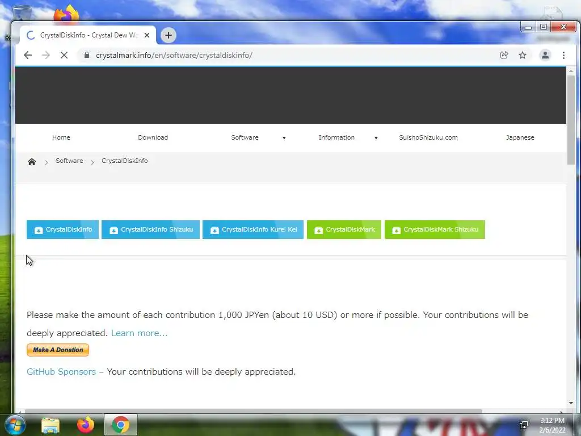
Task: Open Software breadcrumb link
Action: coord(69,161)
